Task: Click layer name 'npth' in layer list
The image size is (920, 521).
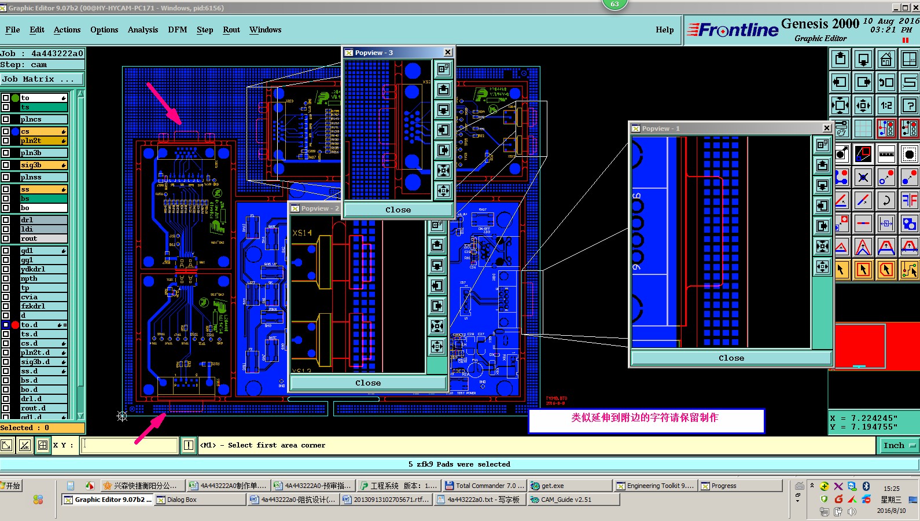Action: pyautogui.click(x=43, y=278)
